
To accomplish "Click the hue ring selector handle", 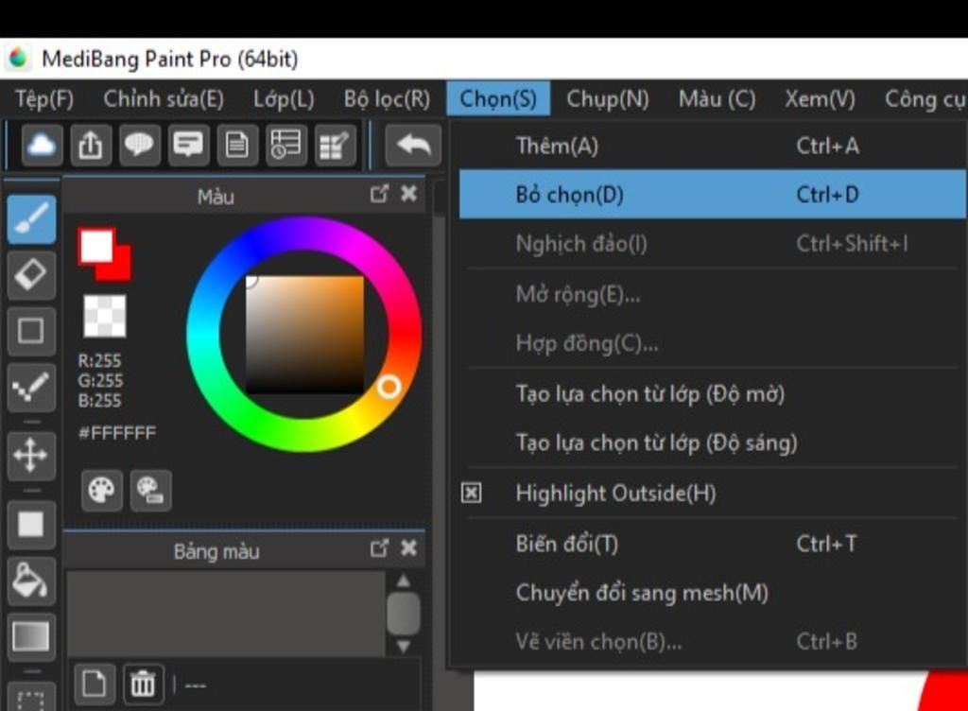I will (389, 387).
